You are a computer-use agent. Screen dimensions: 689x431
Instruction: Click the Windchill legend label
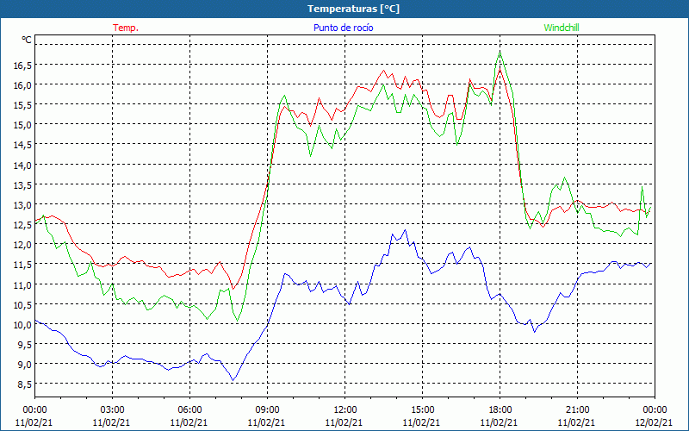tap(562, 28)
